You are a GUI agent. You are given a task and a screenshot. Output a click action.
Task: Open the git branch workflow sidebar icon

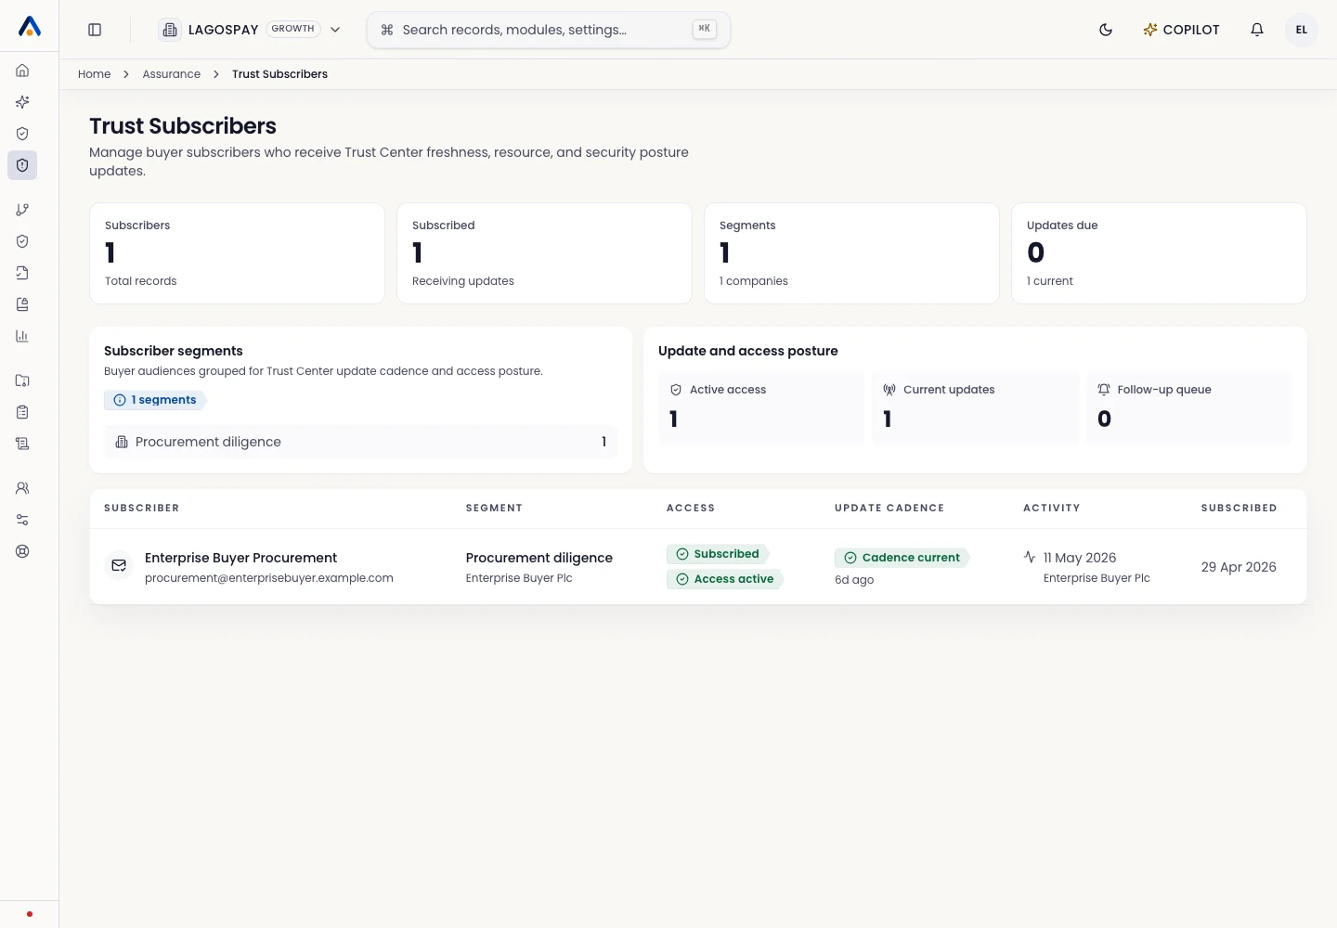click(22, 210)
